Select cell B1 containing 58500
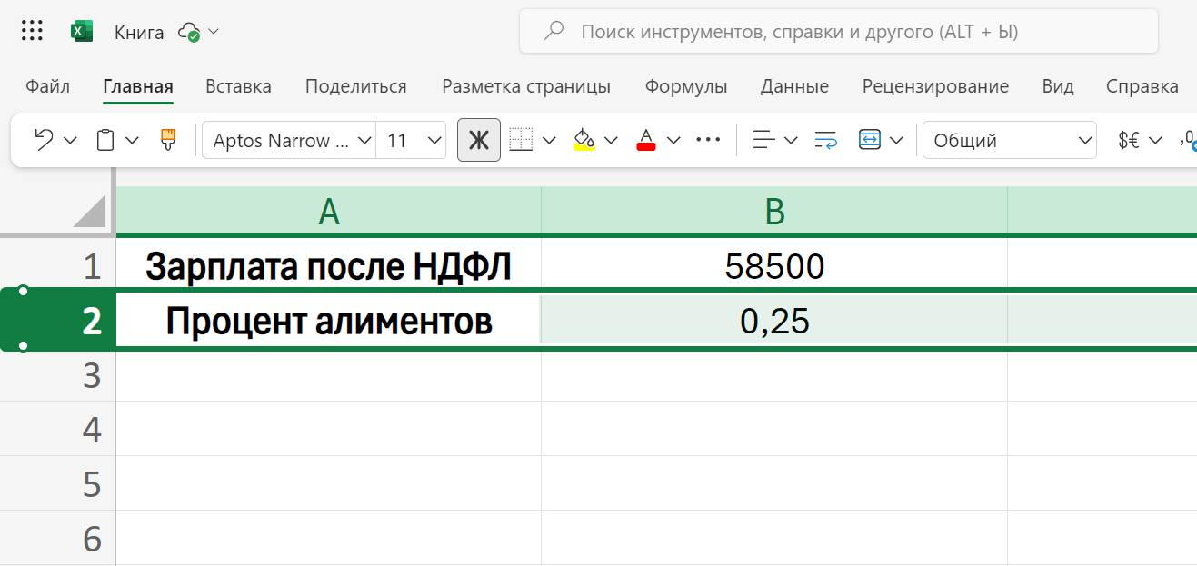 coord(773,265)
